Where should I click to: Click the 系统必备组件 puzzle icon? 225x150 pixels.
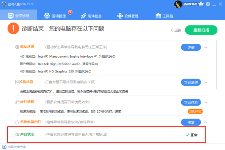pyautogui.click(x=17, y=122)
